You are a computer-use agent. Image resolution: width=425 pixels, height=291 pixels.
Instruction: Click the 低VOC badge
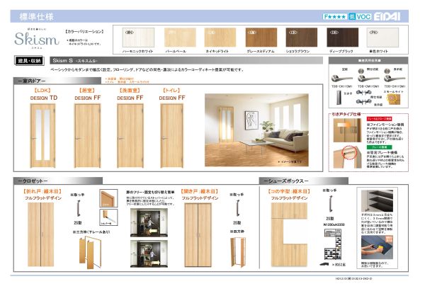tap(360, 17)
